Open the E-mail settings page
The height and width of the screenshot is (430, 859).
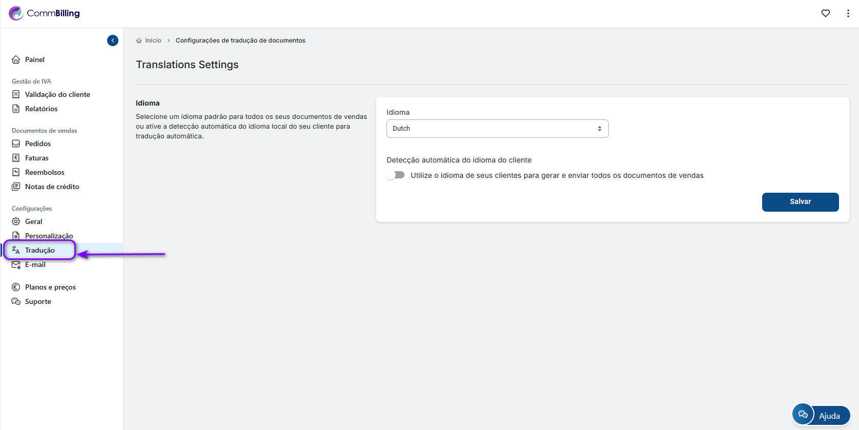(35, 265)
